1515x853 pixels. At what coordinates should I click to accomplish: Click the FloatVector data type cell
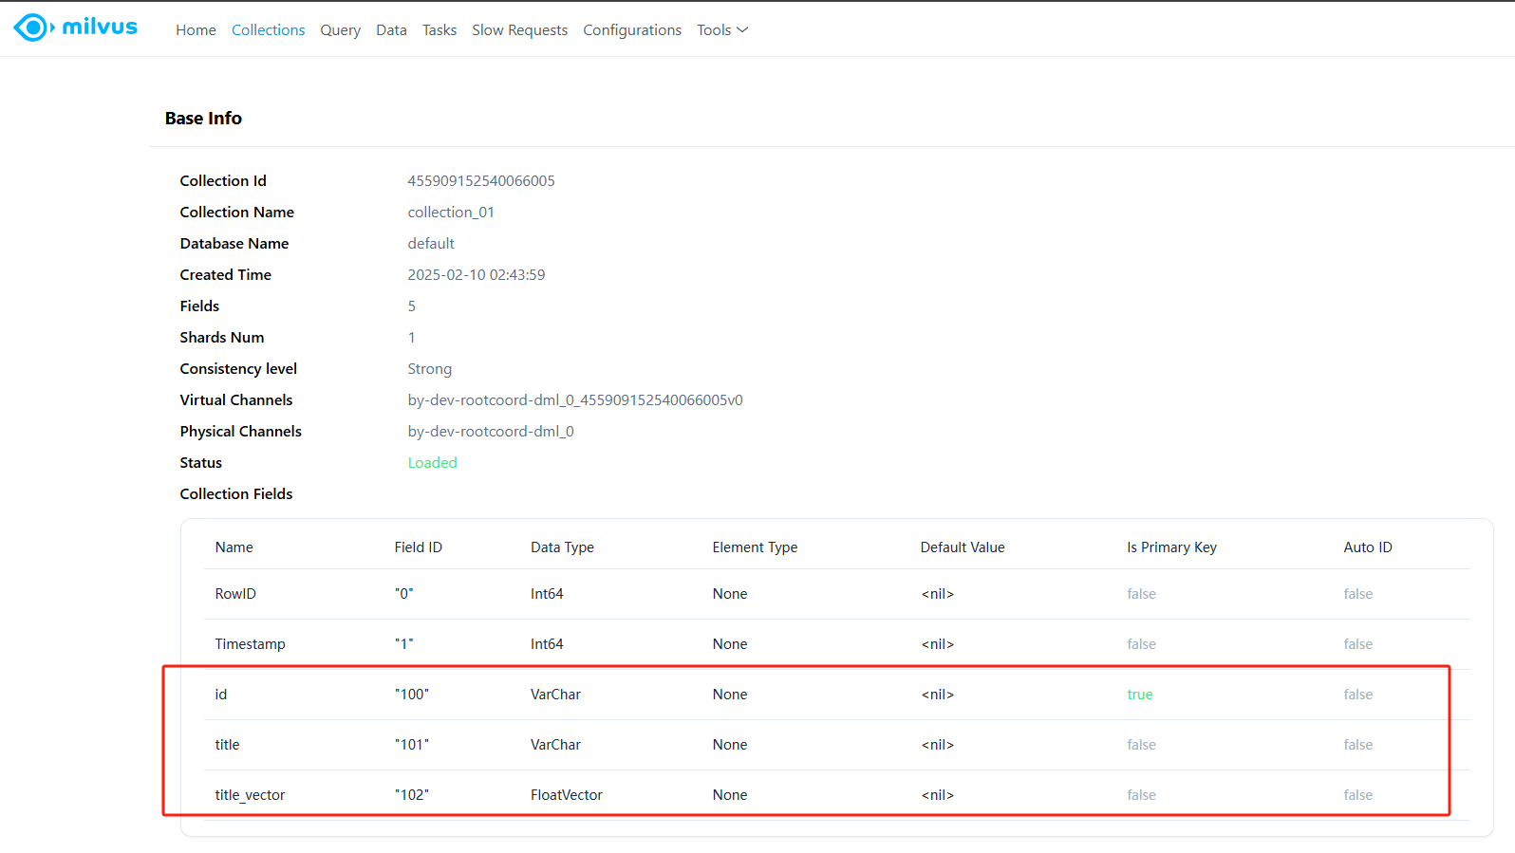click(x=567, y=795)
